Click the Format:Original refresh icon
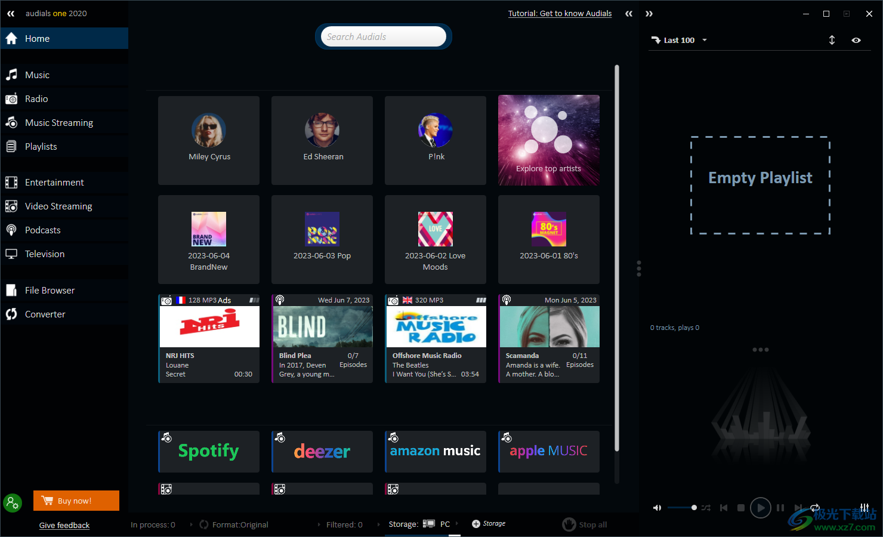This screenshot has width=883, height=537. point(204,524)
